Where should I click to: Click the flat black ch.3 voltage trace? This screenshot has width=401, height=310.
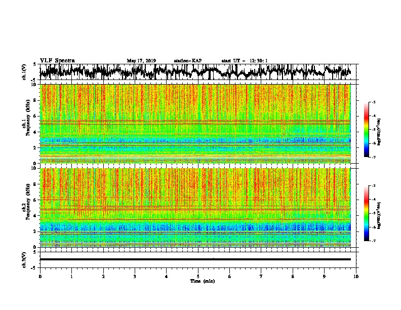pyautogui.click(x=195, y=259)
